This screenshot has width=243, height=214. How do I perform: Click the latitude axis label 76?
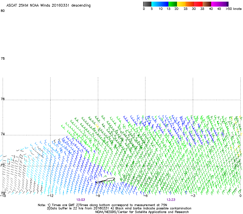tap(3, 99)
